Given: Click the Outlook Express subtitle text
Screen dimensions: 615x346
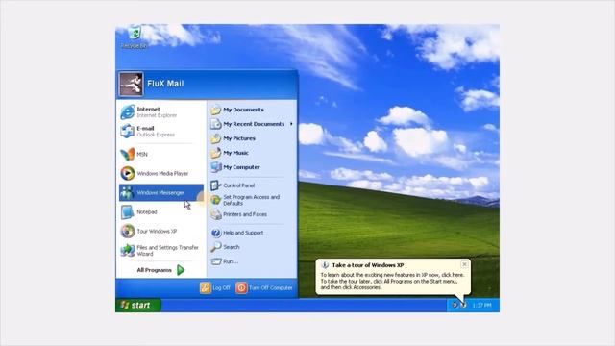Looking at the screenshot, I should (156, 135).
